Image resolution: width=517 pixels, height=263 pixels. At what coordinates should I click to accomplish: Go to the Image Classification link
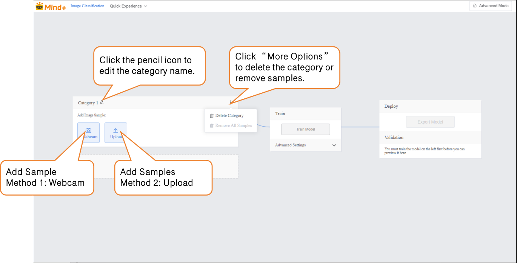point(87,6)
